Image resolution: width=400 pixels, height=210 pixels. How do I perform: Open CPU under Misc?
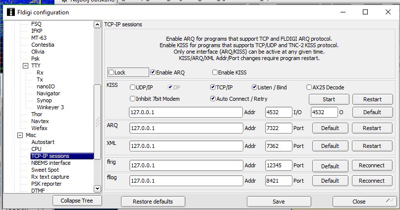pyautogui.click(x=36, y=149)
